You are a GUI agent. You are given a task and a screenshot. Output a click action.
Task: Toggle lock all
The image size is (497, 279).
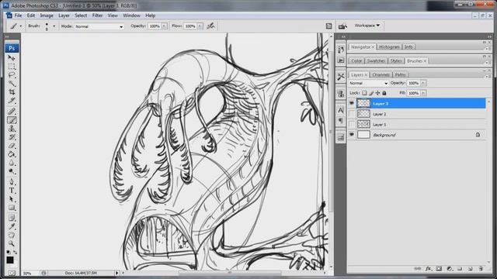click(384, 93)
